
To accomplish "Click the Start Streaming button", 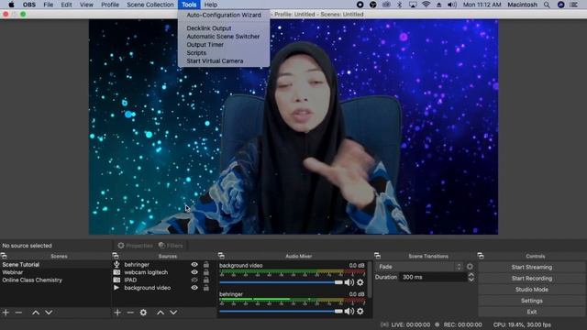I will tap(532, 267).
